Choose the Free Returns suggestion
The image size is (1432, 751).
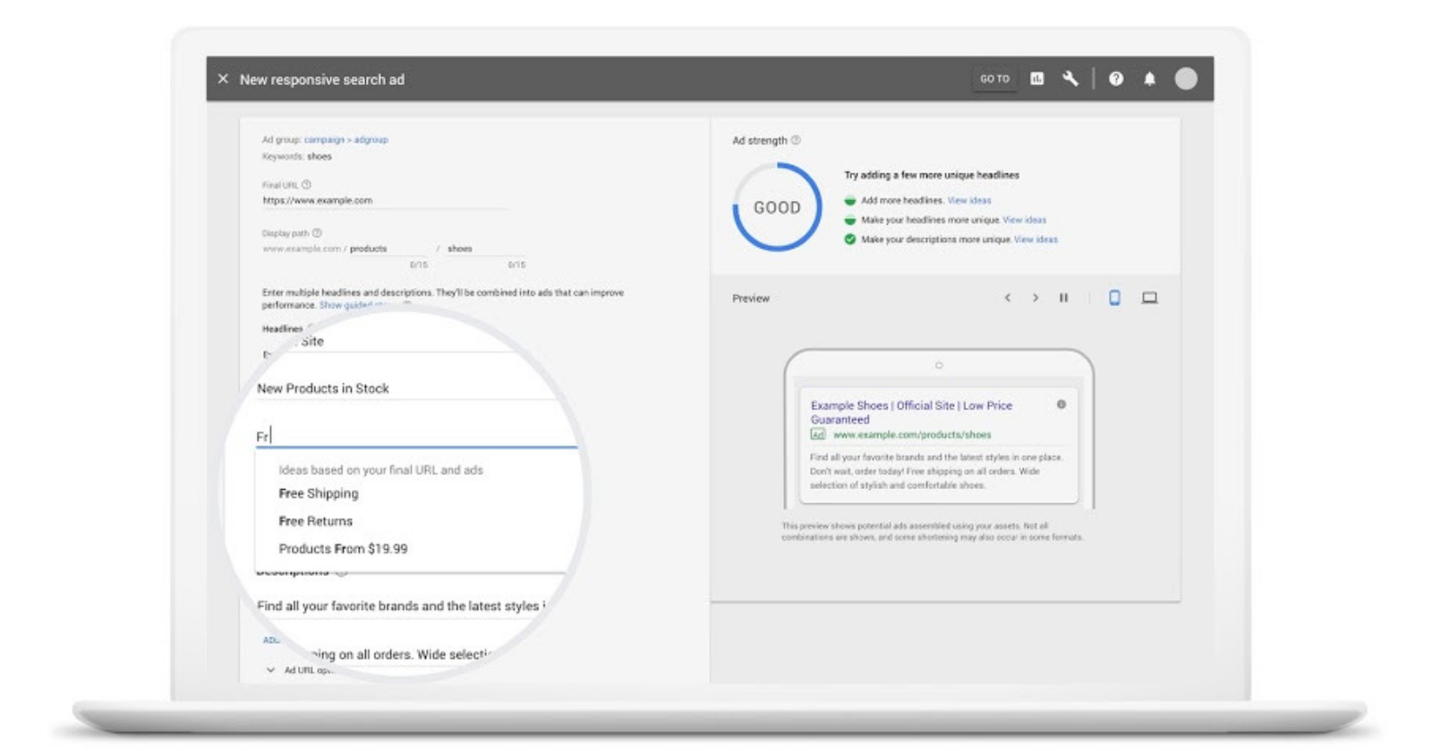tap(316, 521)
